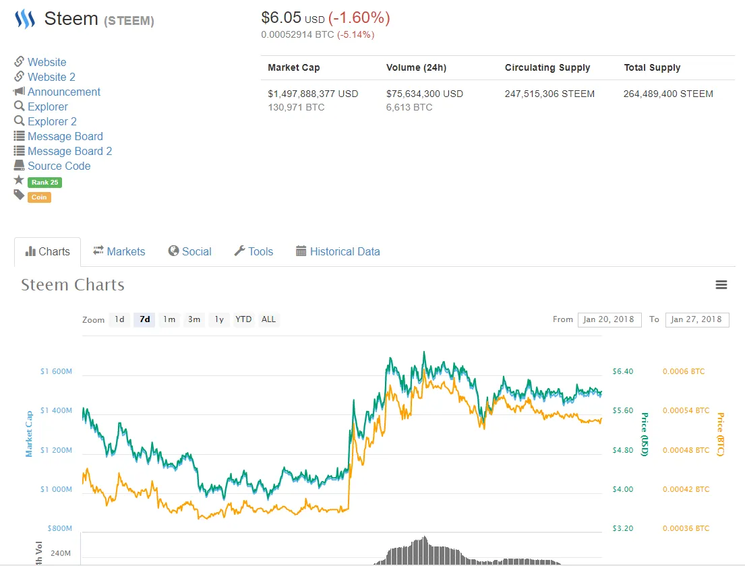Set chart zoom to 1d
The image size is (745, 566).
119,319
